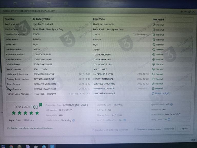This screenshot has width=197, height=148.
Task: Click the Normal check icon for Bluetooth Address
Action: (x=154, y=54)
